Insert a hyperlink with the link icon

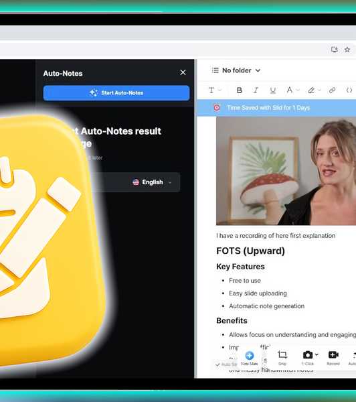click(332, 90)
